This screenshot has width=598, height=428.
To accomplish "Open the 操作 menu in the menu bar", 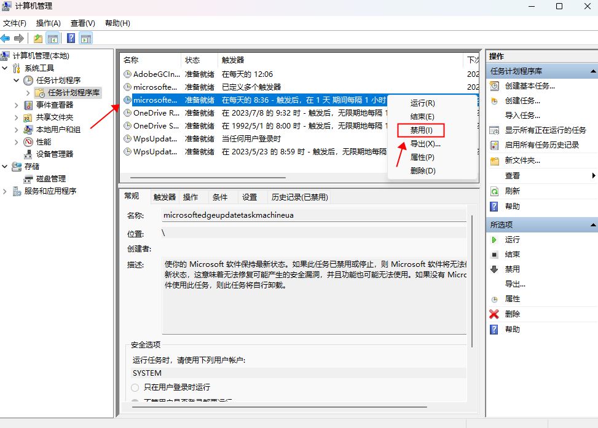I will pos(48,23).
